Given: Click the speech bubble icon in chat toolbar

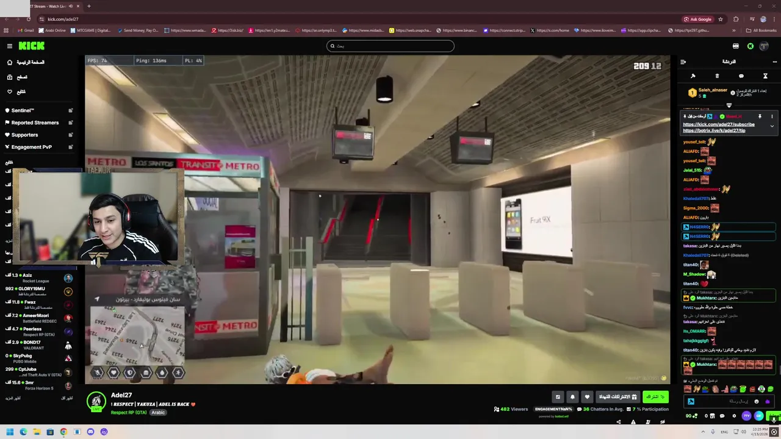Looking at the screenshot, I should [x=741, y=76].
